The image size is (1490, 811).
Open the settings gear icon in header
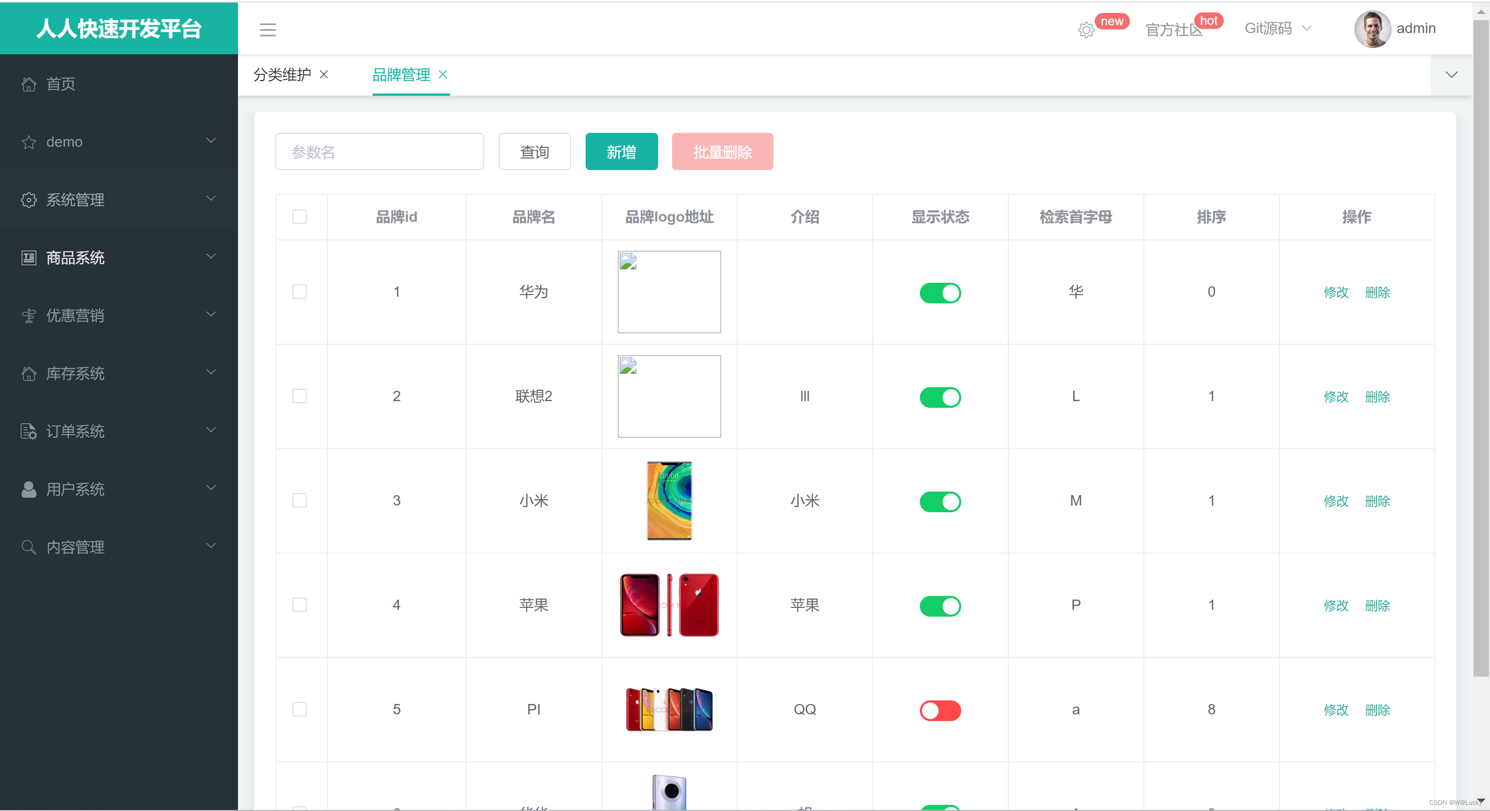tap(1086, 30)
